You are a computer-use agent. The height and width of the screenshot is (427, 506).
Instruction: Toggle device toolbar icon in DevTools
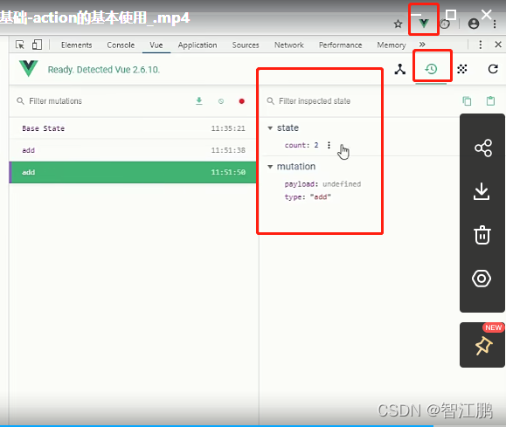[x=37, y=45]
